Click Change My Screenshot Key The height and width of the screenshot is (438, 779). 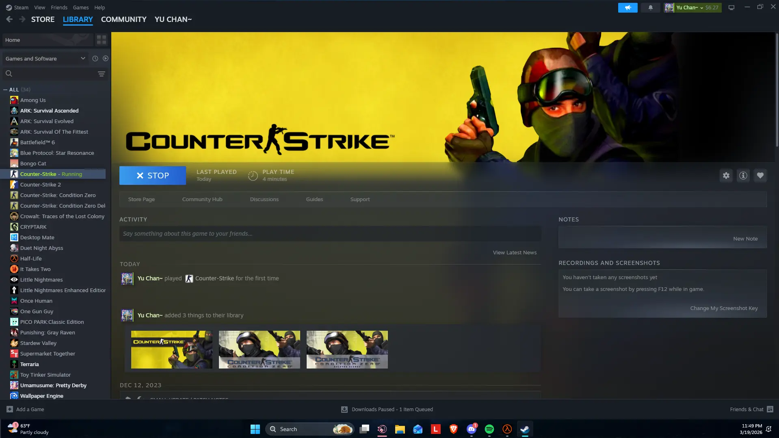(x=724, y=308)
